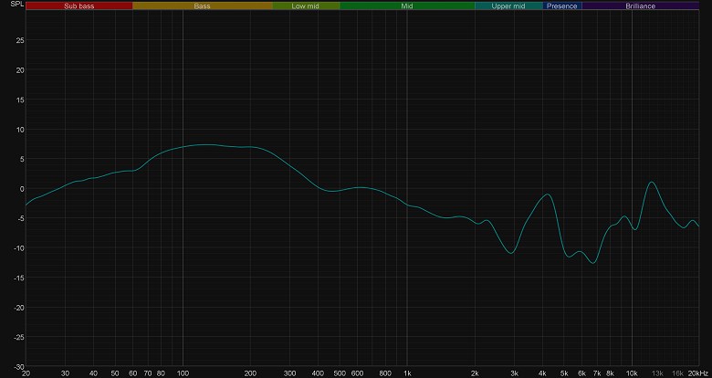This screenshot has width=712, height=378.
Task: Click the 200 Hz axis label
Action: (250, 373)
